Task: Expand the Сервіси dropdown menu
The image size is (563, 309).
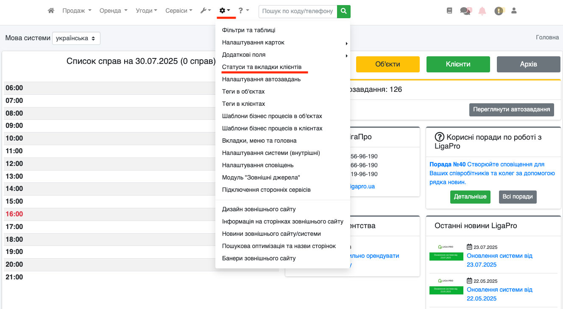Action: click(x=178, y=11)
